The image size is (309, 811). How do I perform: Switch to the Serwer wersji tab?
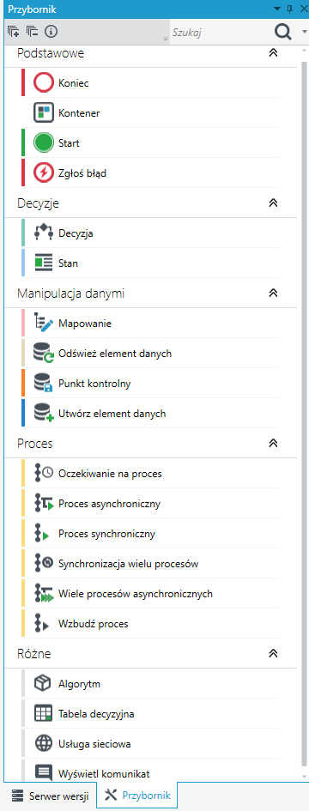[51, 796]
